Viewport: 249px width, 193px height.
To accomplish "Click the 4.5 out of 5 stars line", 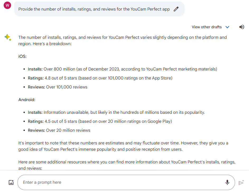I will pos(100,121).
